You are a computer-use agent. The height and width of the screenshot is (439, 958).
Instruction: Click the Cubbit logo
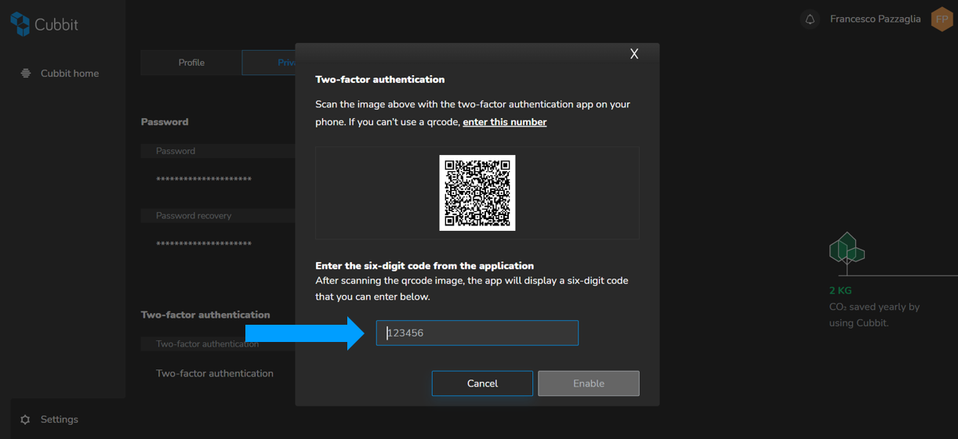(x=44, y=24)
